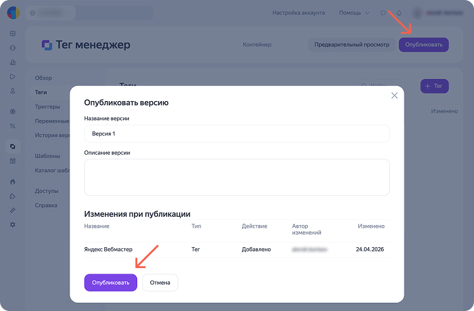Open Настройка аккаунта link

(298, 13)
